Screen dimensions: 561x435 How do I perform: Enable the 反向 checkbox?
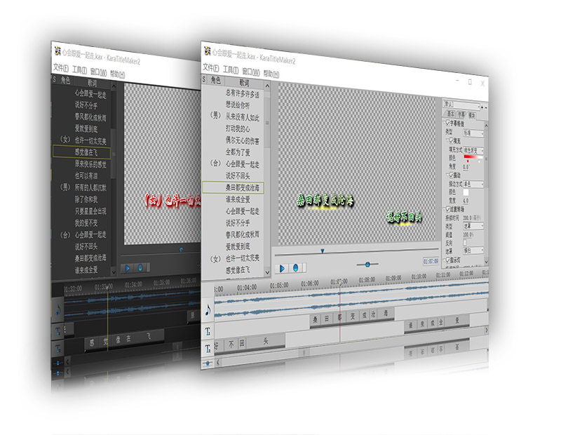tap(465, 242)
